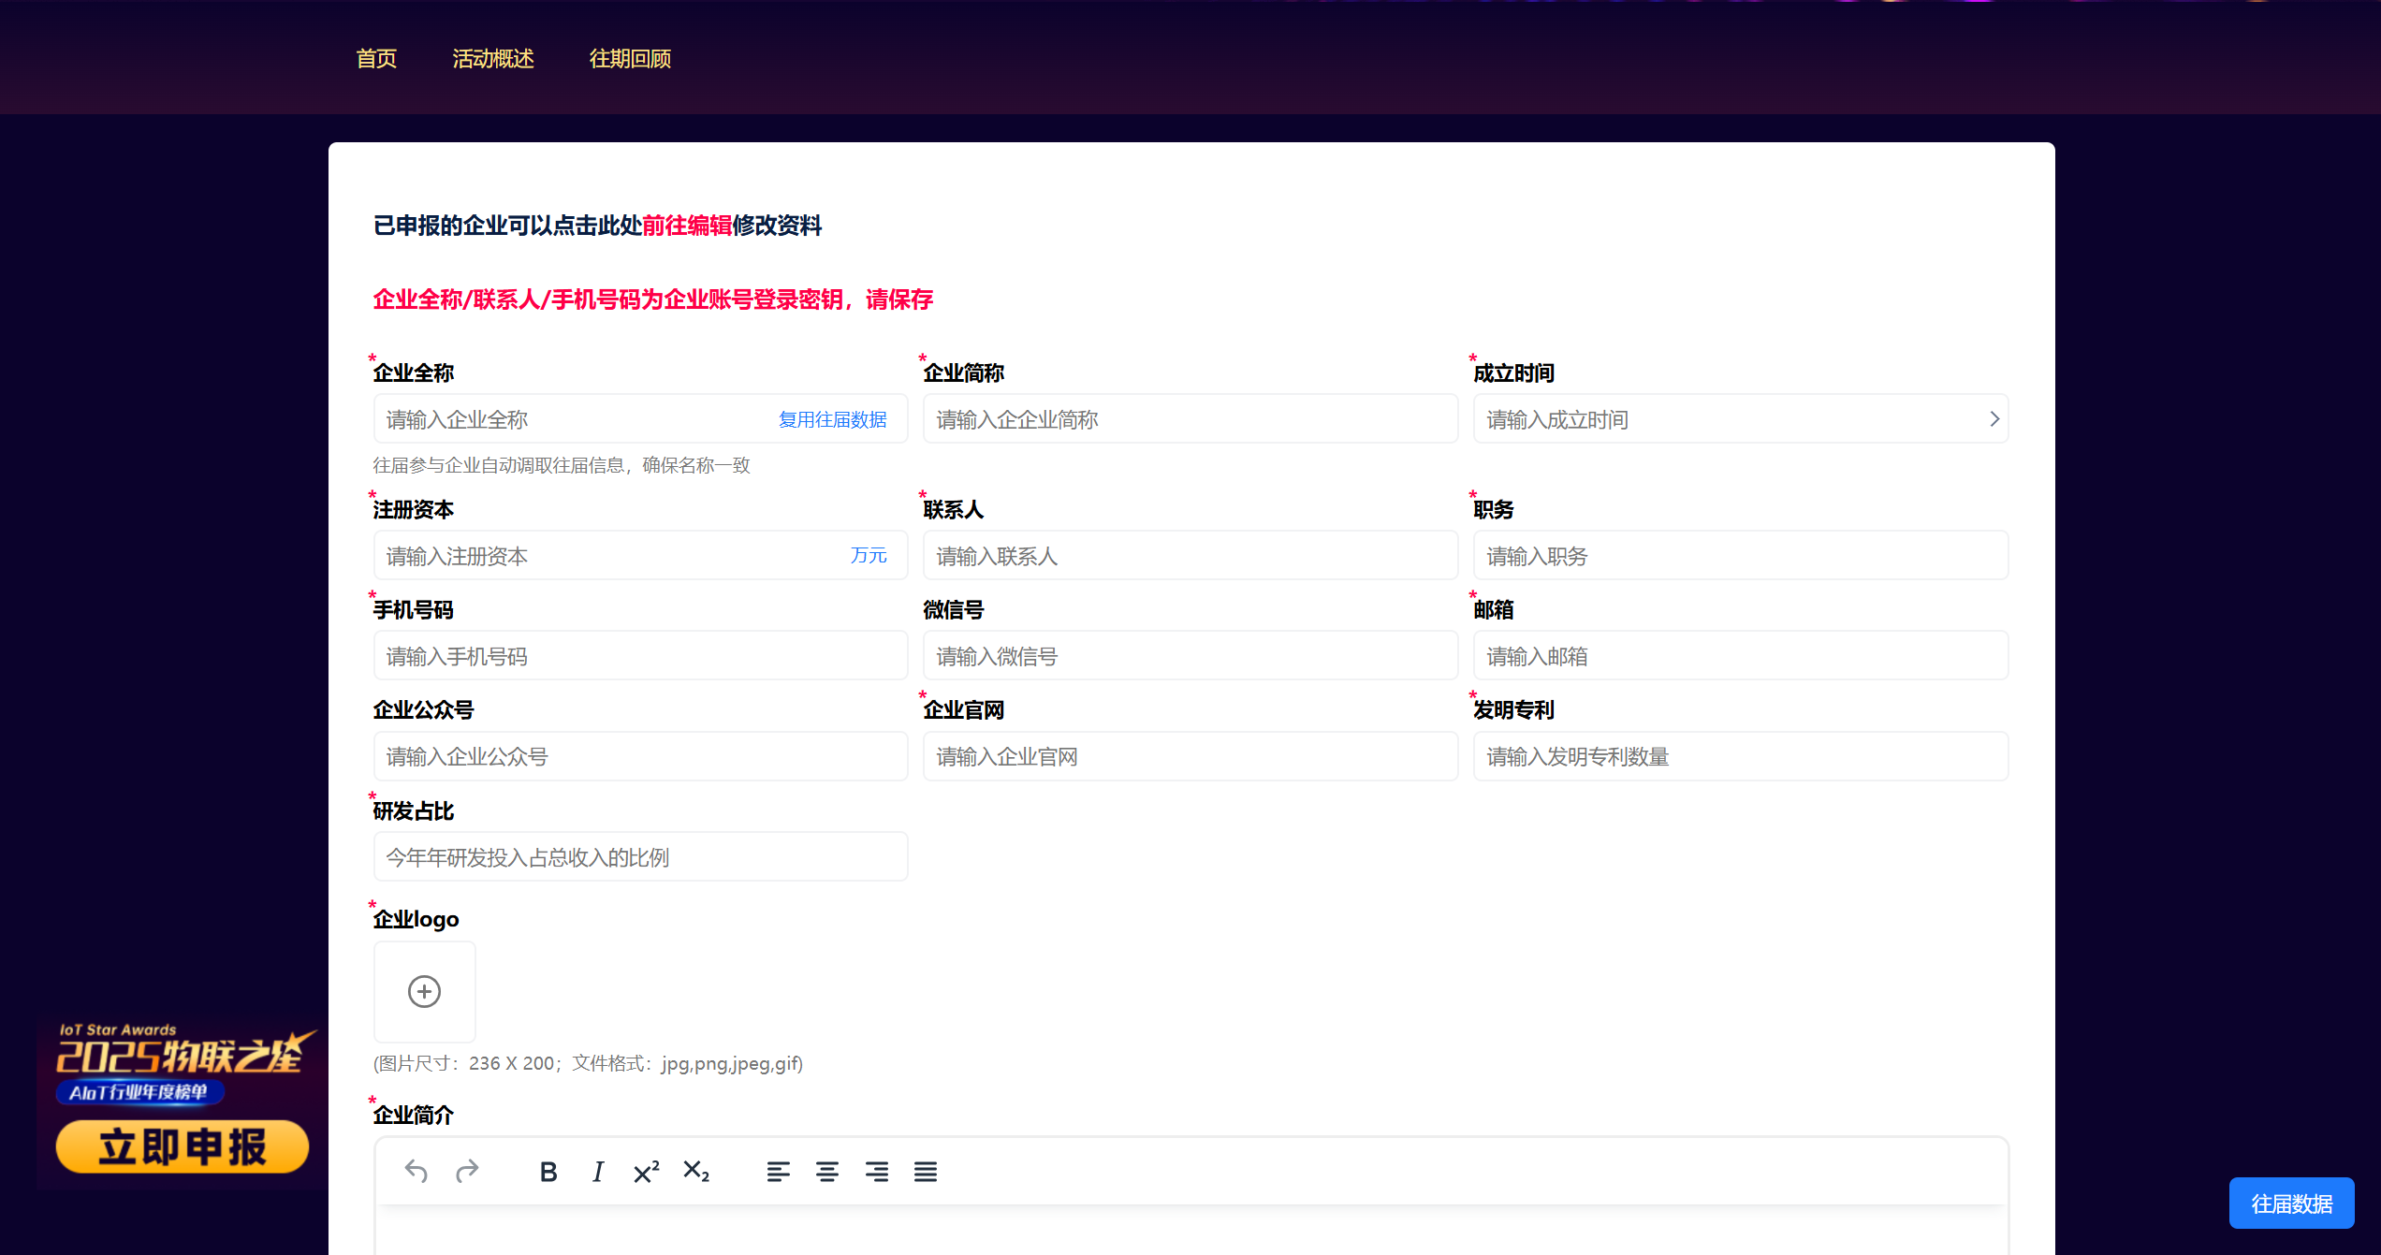Apply italic formatting in the editor
The image size is (2381, 1255).
(x=597, y=1171)
